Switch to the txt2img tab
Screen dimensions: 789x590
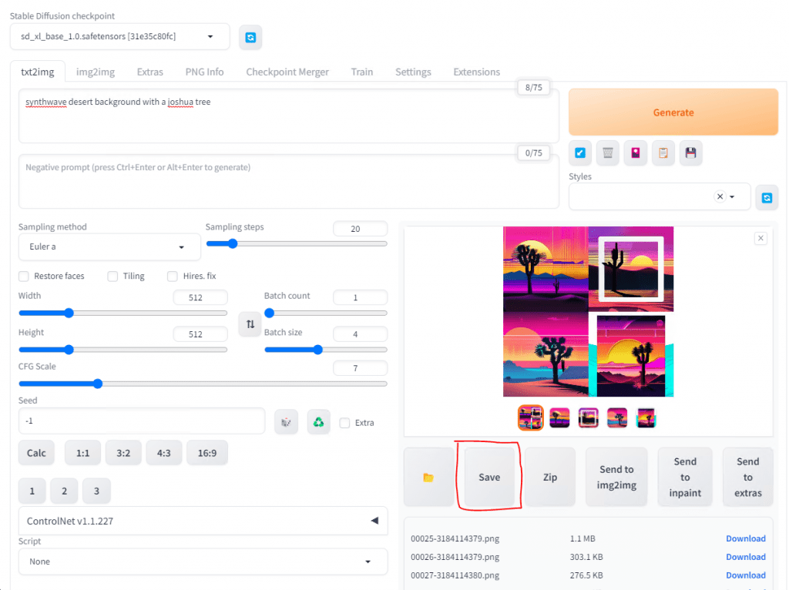38,72
